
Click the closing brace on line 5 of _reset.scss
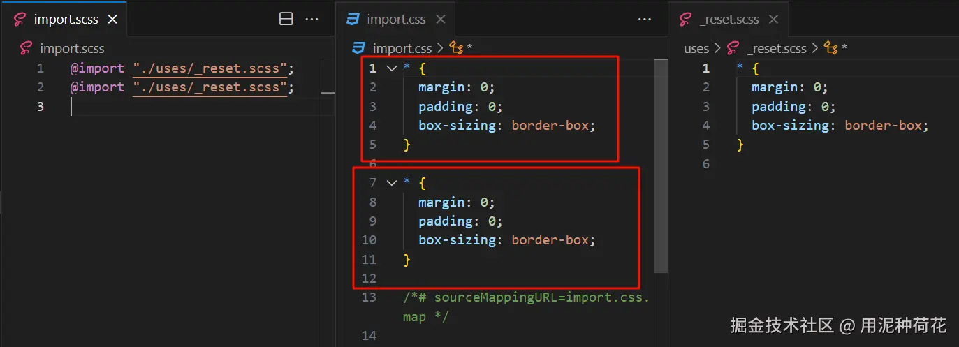tap(740, 145)
